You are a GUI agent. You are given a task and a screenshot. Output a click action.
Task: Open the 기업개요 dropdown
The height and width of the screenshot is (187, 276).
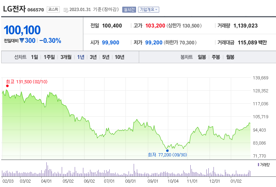149,9
